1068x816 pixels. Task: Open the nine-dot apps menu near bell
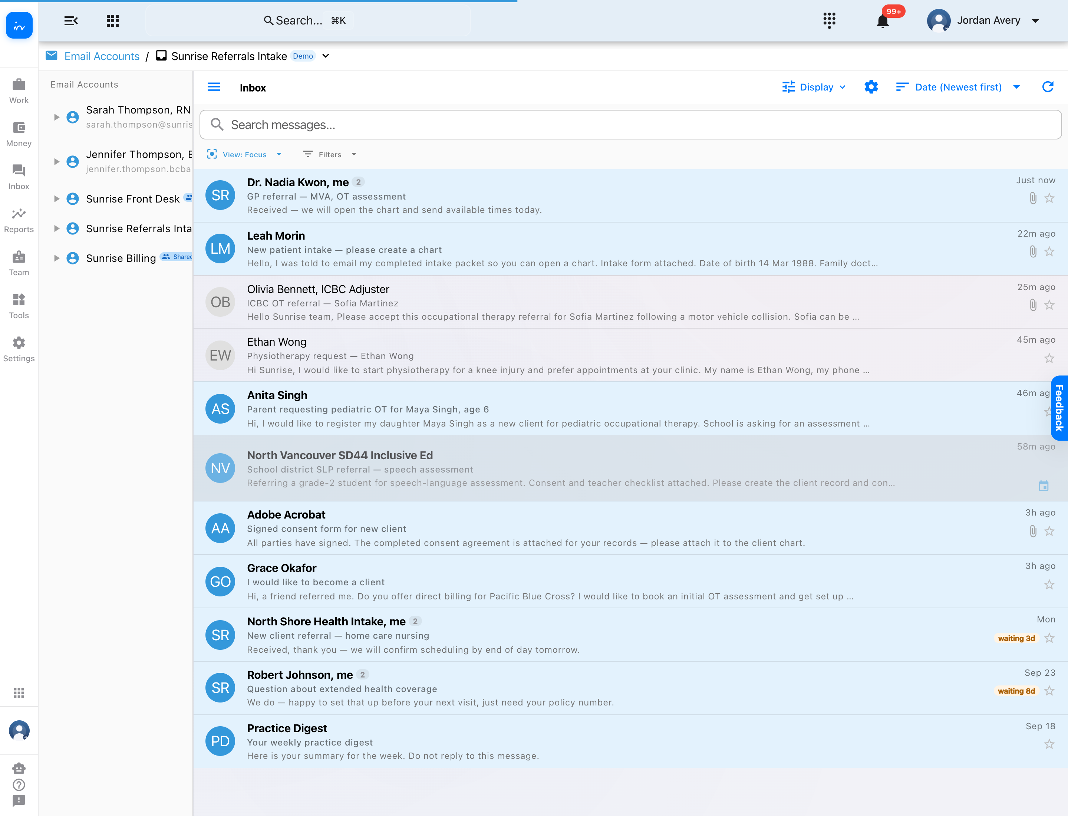pos(829,20)
